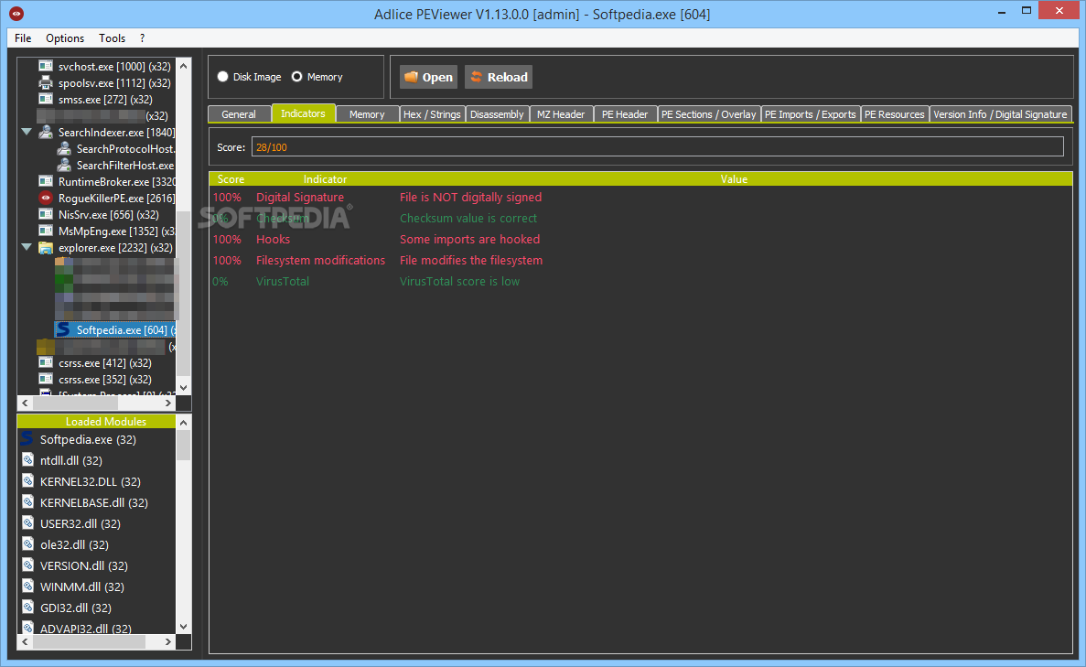Image resolution: width=1086 pixels, height=667 pixels.
Task: Open the File menu
Action: coord(23,38)
